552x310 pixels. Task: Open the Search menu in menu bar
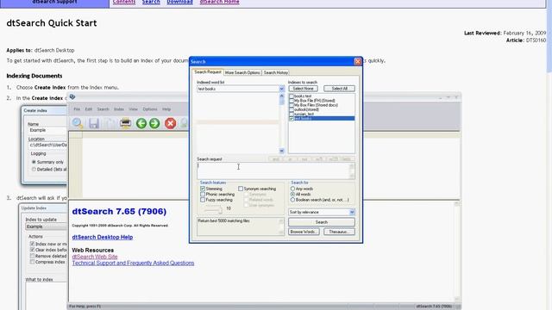[x=103, y=109]
